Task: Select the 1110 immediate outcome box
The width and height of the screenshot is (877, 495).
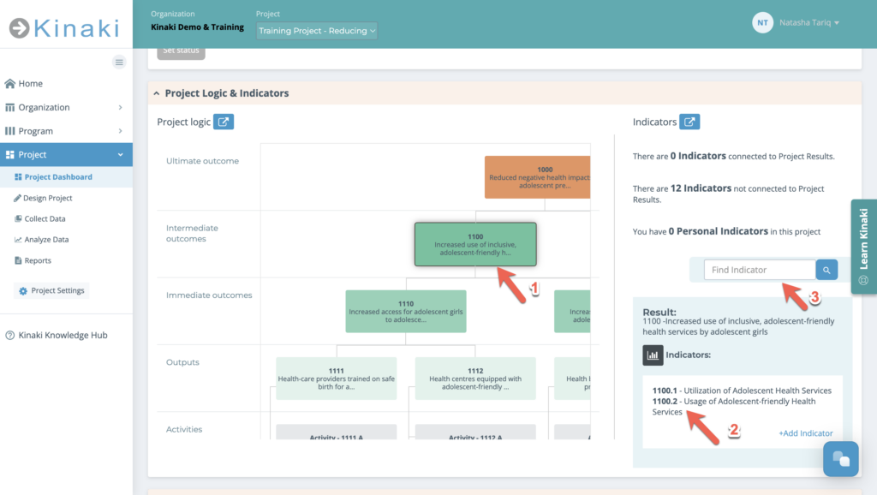Action: [x=406, y=312]
